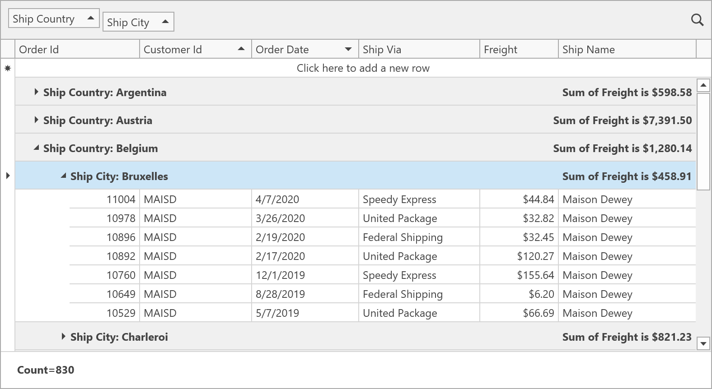Toggle sort arrow on Order Date column
The image size is (712, 389).
(348, 49)
